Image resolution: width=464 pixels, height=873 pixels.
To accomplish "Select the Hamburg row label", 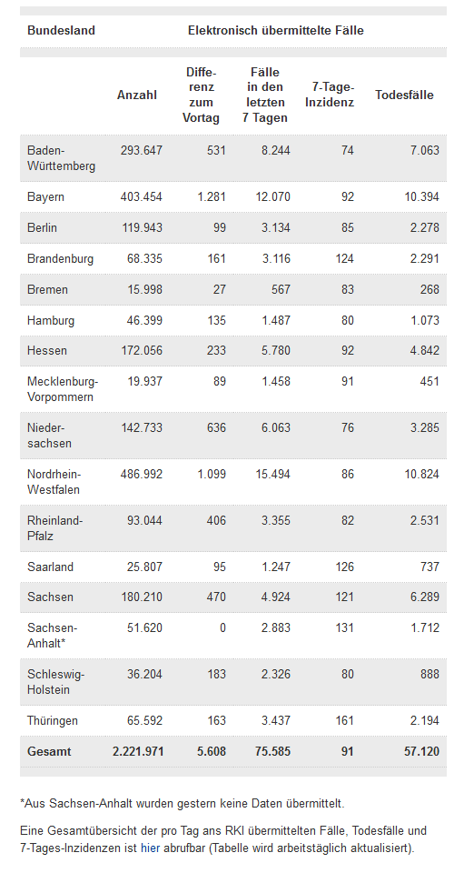I will [51, 321].
